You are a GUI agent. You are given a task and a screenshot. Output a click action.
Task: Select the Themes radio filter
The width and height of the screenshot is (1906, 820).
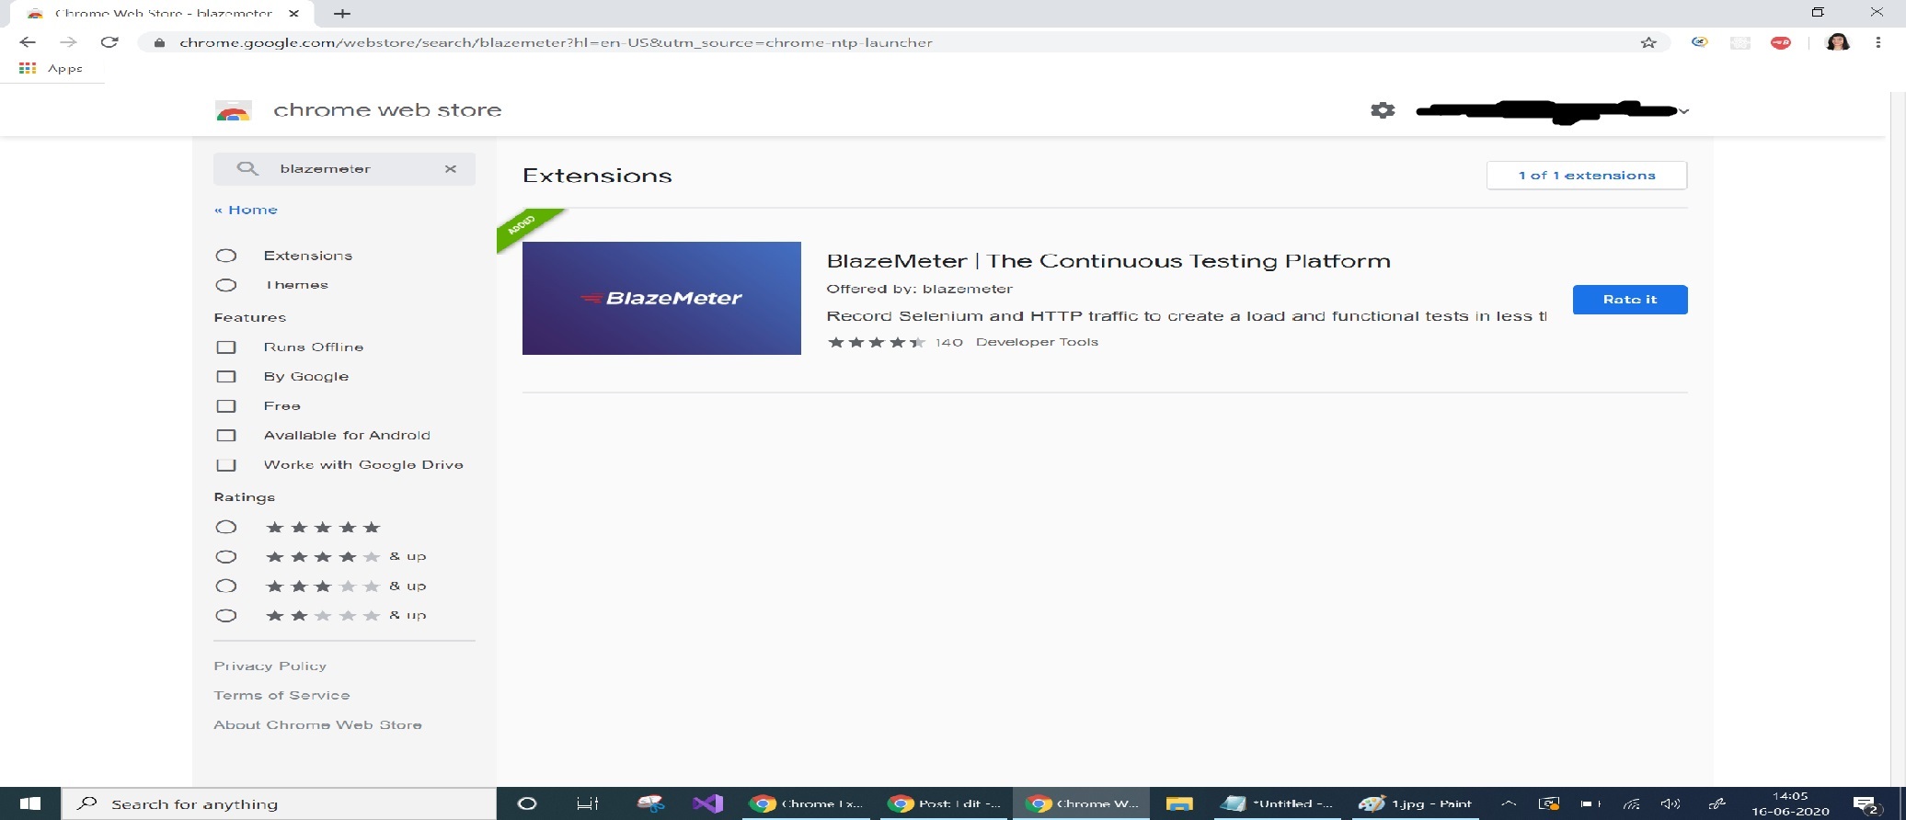pyautogui.click(x=226, y=285)
